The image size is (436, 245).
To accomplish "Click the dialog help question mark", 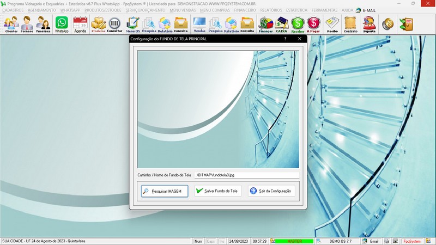I will click(x=285, y=39).
